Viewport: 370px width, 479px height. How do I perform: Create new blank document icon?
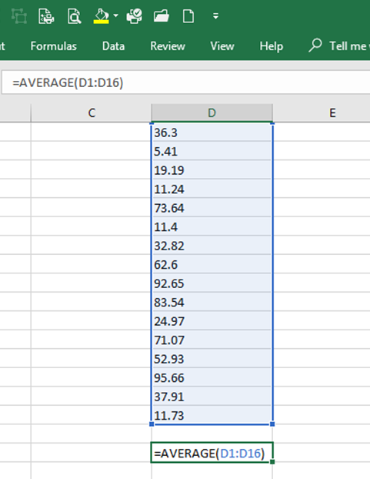click(188, 16)
